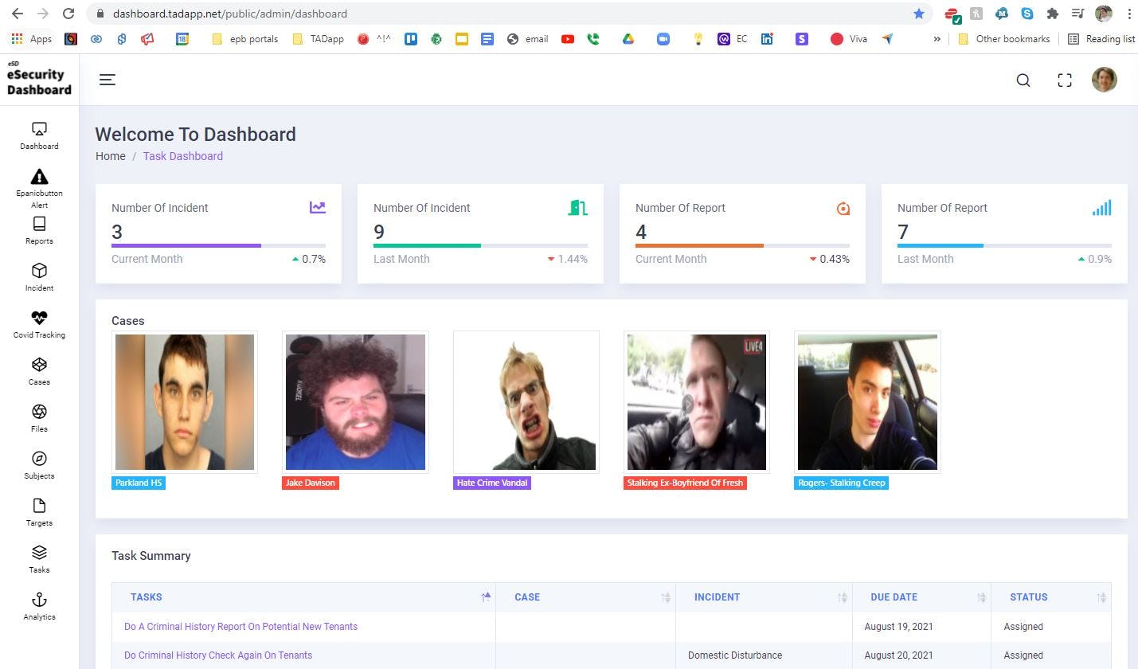
Task: Open the Cases section in the sidebar
Action: tap(39, 370)
